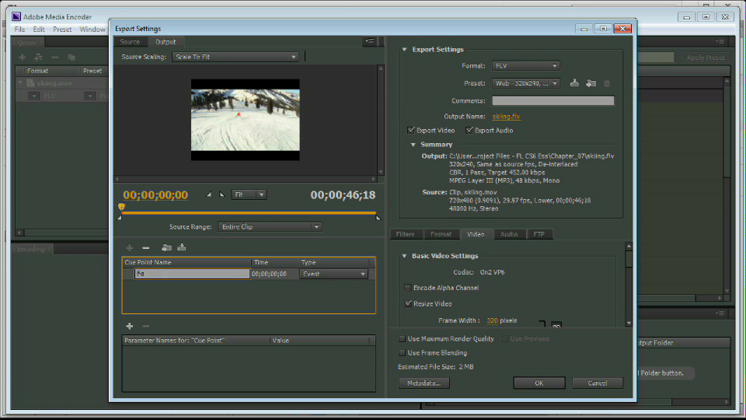Screen dimensions: 746x420
Task: Click the Use Previews checkbox
Action: point(504,338)
